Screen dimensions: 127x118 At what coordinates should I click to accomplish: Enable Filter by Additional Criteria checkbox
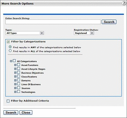click(x=8, y=101)
